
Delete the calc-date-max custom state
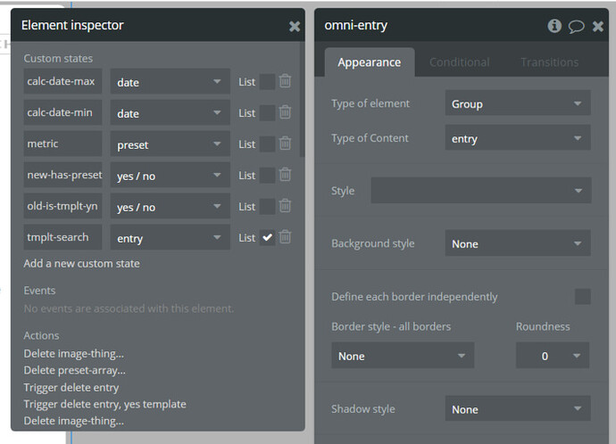tap(285, 82)
